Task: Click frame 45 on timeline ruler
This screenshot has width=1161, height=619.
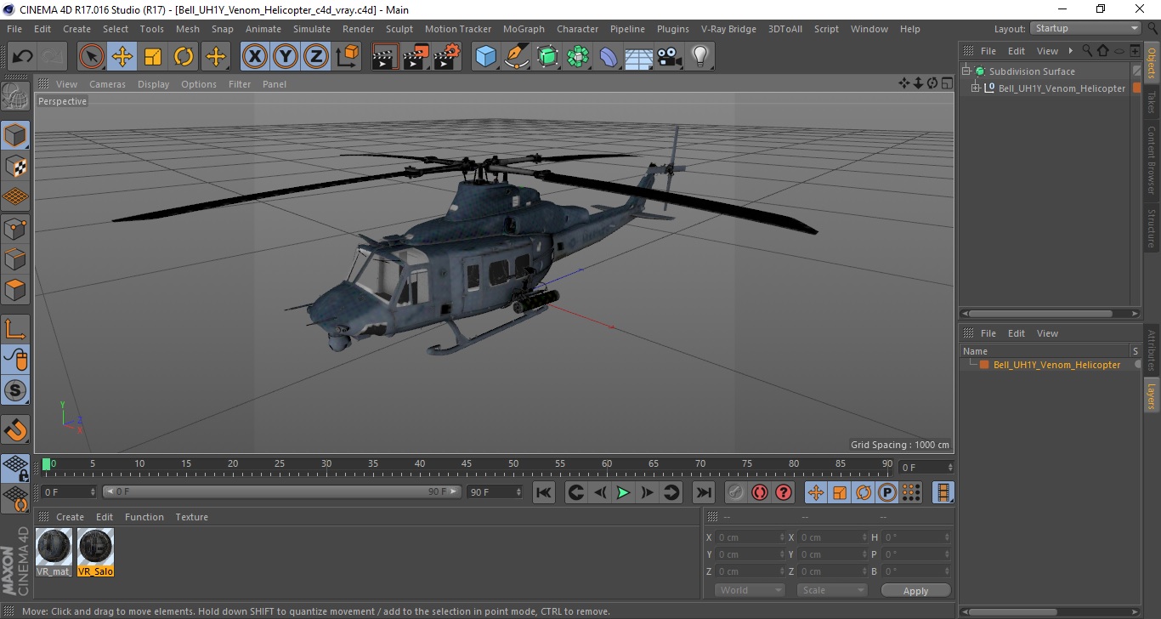Action: pos(467,464)
